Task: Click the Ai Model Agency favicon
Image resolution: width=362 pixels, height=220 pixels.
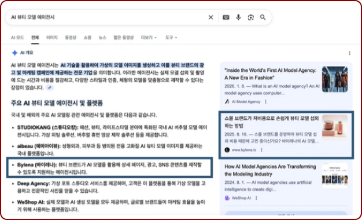Action: 227,102
